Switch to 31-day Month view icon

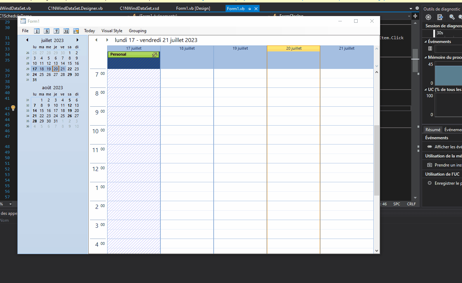[x=66, y=31]
